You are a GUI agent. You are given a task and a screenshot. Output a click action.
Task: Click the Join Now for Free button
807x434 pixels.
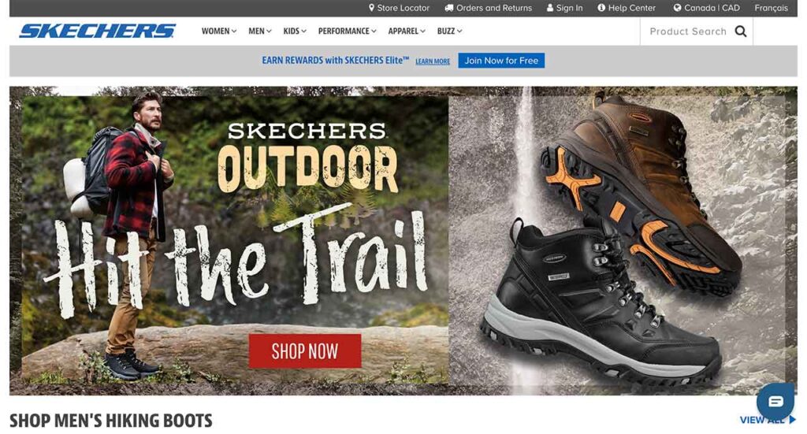click(501, 61)
